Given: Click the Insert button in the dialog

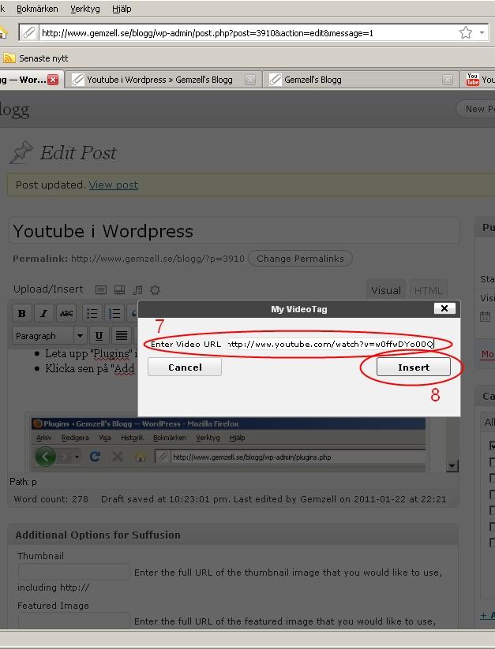Looking at the screenshot, I should pos(414,367).
